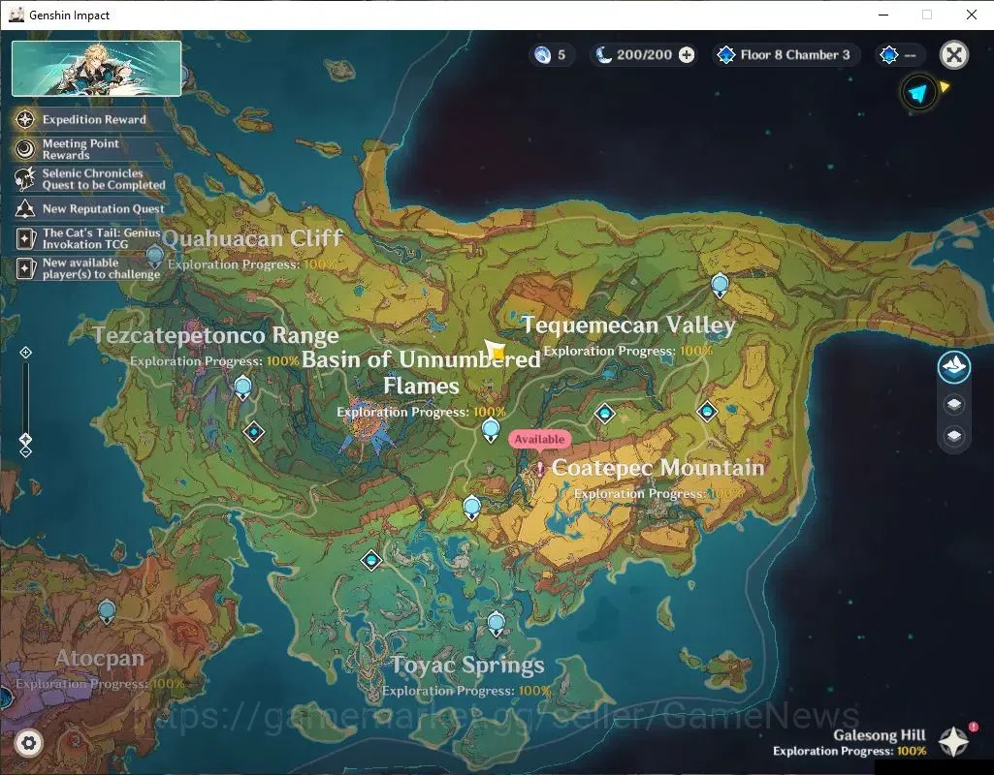Click the Genshin Impact title bar app icon
Viewport: 994px width, 775px height.
pos(16,15)
